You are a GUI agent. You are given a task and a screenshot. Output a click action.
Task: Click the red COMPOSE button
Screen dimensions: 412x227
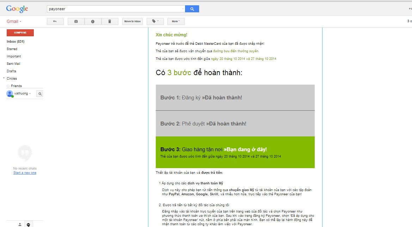click(20, 32)
